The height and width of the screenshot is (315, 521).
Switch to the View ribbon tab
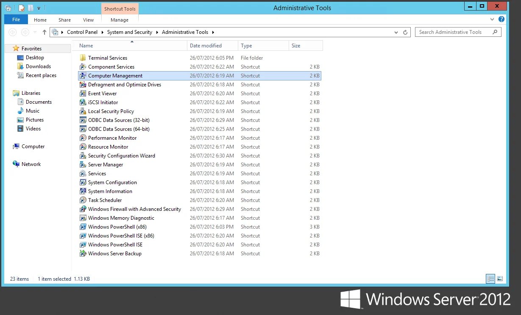point(89,20)
